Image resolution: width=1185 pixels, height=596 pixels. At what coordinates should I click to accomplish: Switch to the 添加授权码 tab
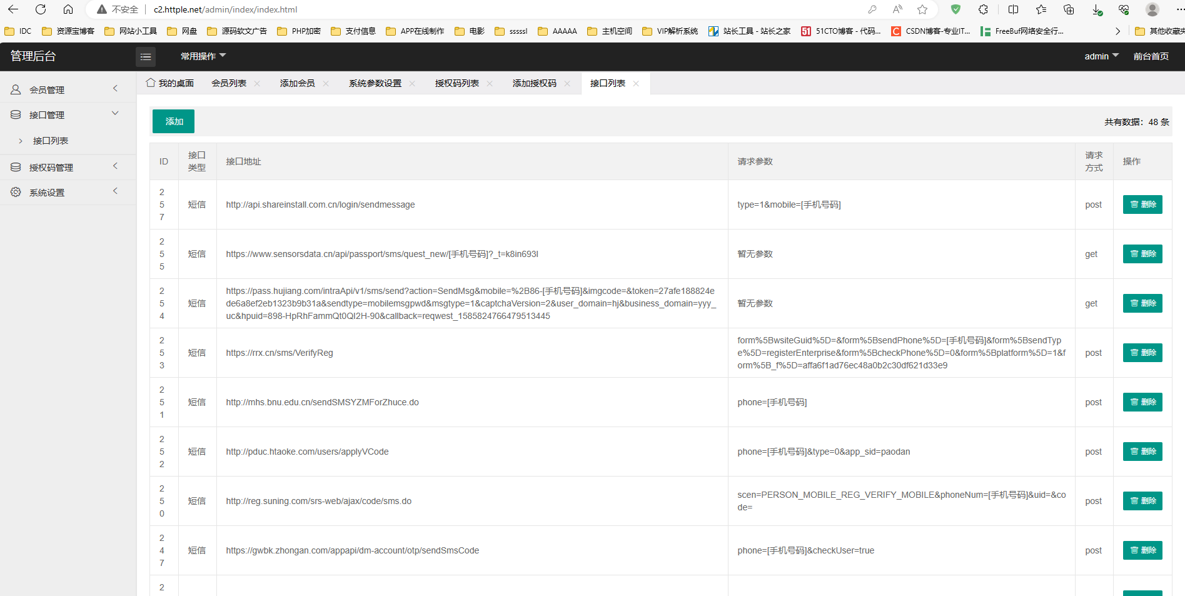pos(535,83)
